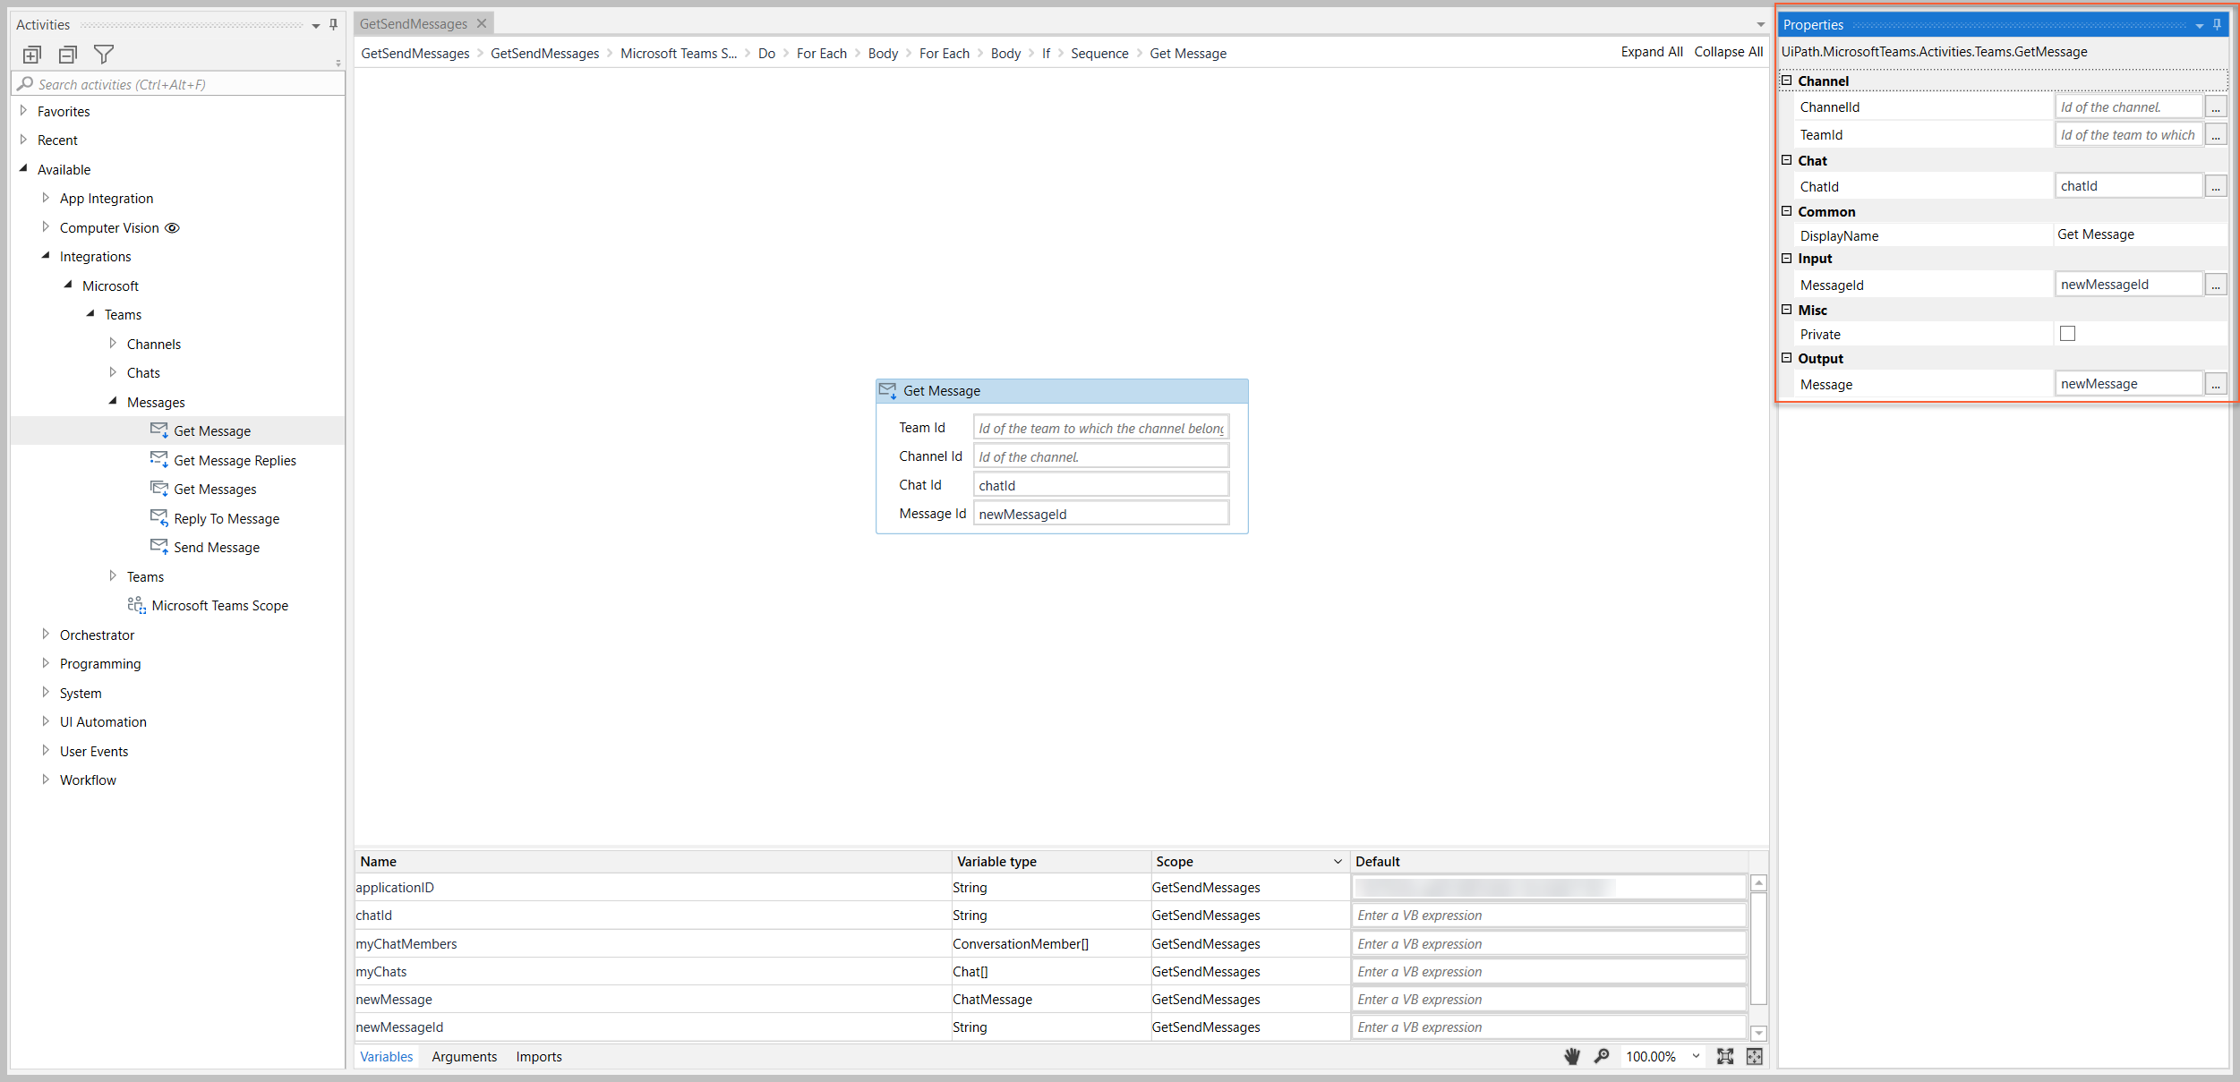
Task: Click the fit-to-screen icon in status bar
Action: (x=1725, y=1056)
